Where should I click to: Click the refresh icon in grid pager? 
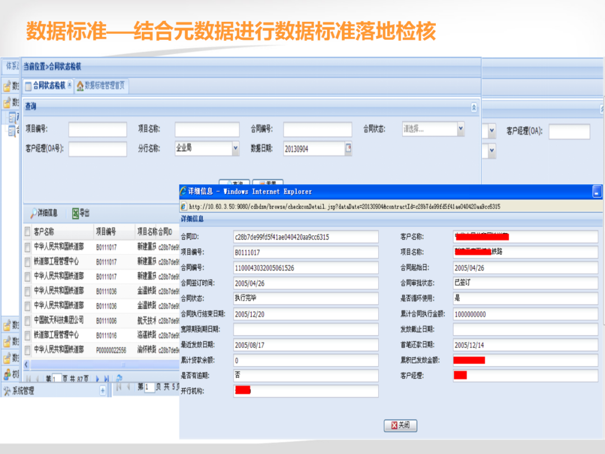119,379
